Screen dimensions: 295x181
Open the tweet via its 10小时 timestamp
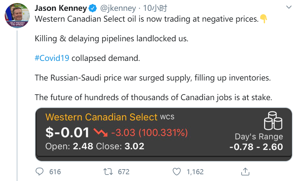[155, 8]
